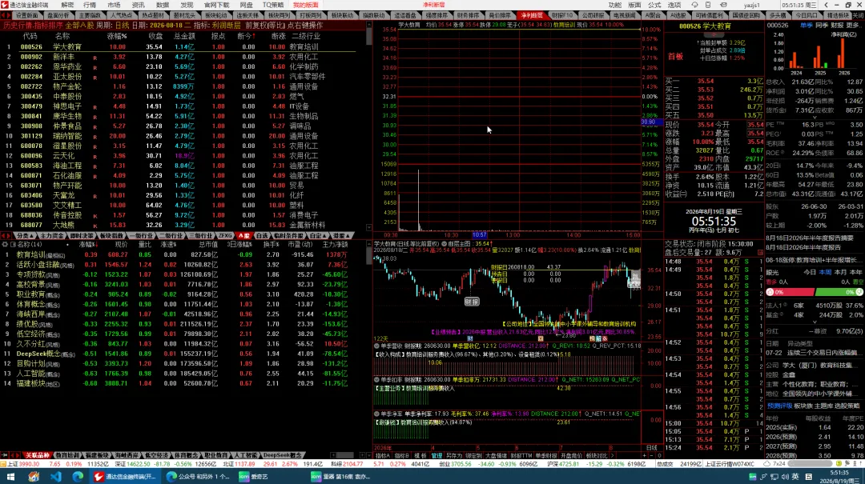Open Microsoft Edge from taskbar
865x484 pixels.
(78, 476)
